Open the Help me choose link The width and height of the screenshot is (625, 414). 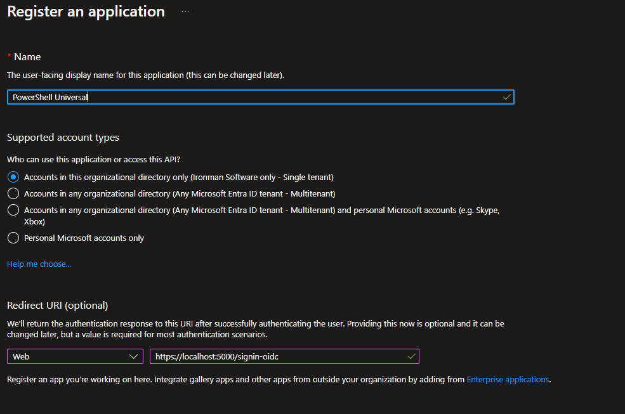tap(39, 264)
